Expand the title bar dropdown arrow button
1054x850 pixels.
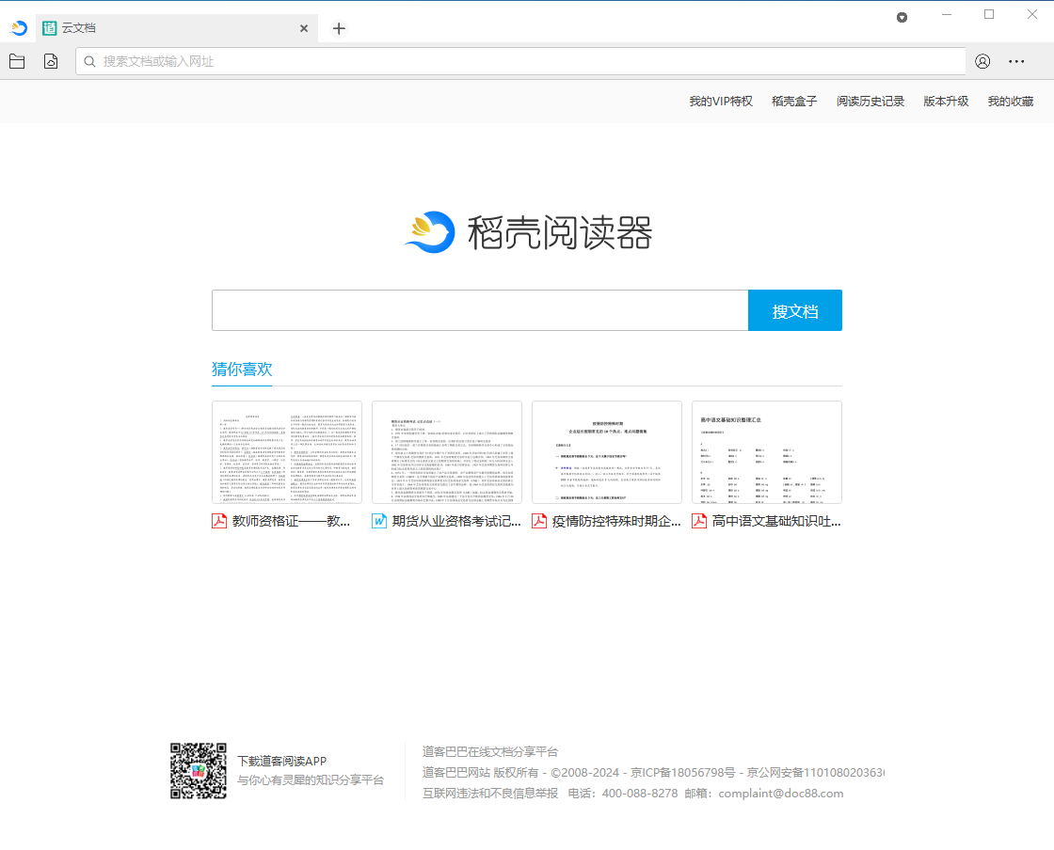pos(902,17)
